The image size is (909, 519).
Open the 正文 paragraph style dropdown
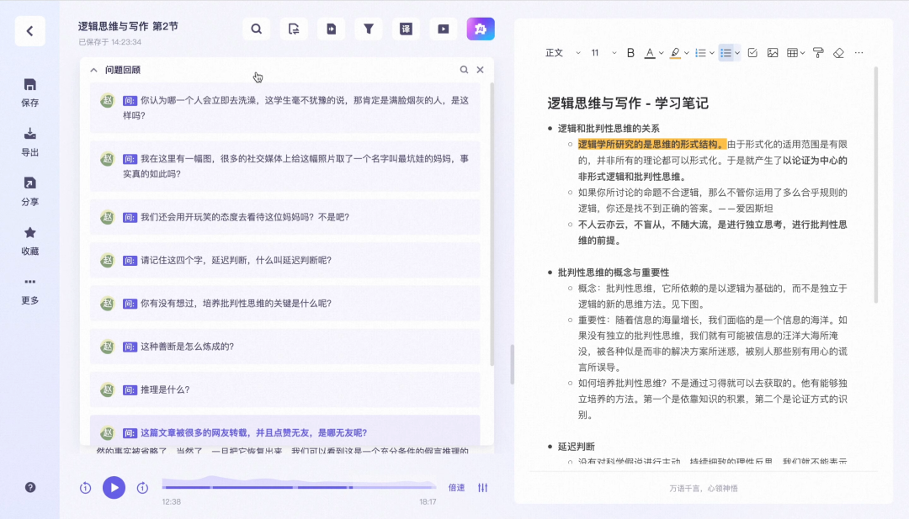(x=562, y=53)
